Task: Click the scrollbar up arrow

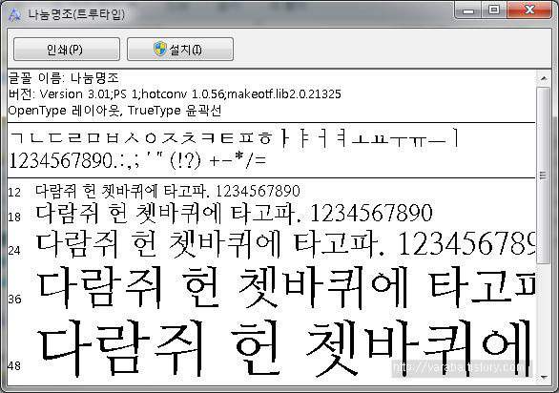Action: pyautogui.click(x=544, y=78)
